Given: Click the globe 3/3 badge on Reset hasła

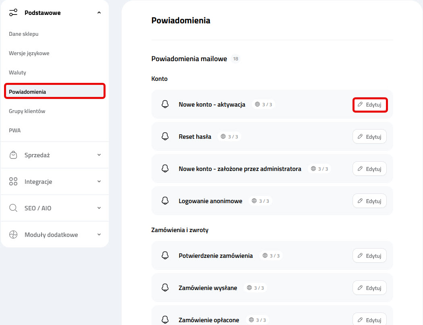Looking at the screenshot, I should pos(229,136).
